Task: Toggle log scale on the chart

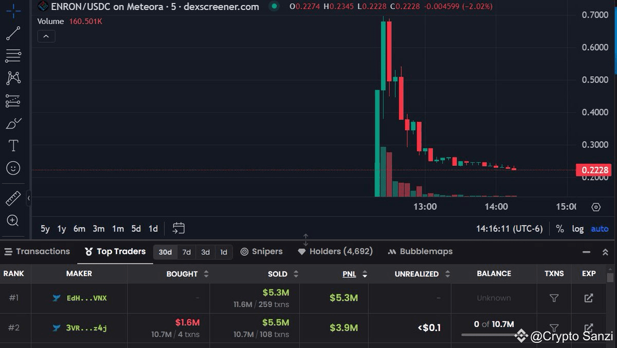Action: [578, 229]
